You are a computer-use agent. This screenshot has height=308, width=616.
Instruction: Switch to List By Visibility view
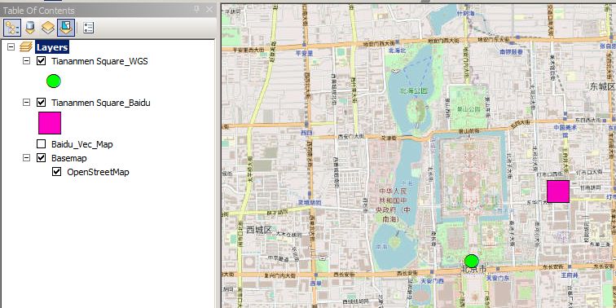48,28
